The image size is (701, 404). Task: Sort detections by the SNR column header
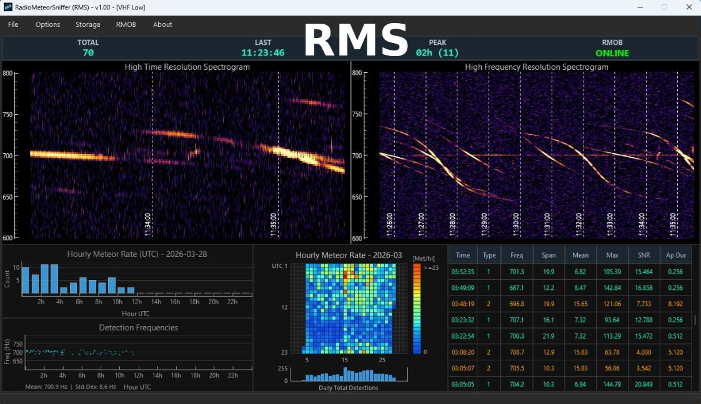pyautogui.click(x=644, y=255)
